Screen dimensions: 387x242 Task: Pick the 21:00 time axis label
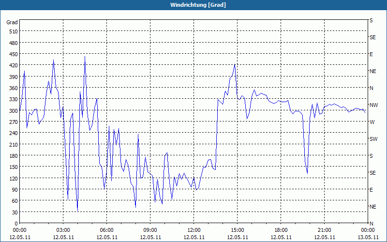[x=324, y=230]
